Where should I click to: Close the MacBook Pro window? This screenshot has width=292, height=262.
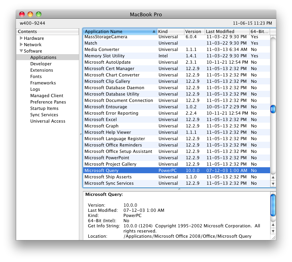22,14
